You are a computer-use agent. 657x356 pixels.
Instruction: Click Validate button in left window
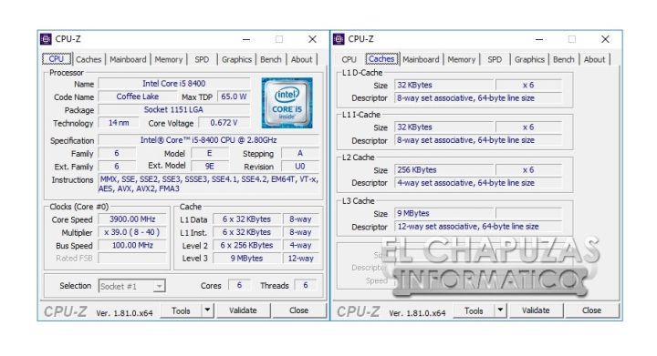(x=243, y=310)
